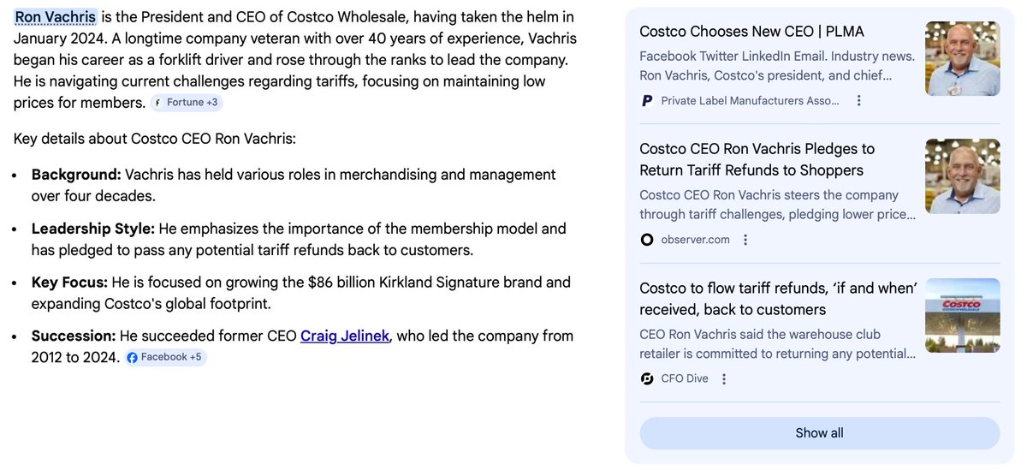Click the CFO Dive source name
Viewport: 1027px width, 476px height.
pyautogui.click(x=685, y=378)
